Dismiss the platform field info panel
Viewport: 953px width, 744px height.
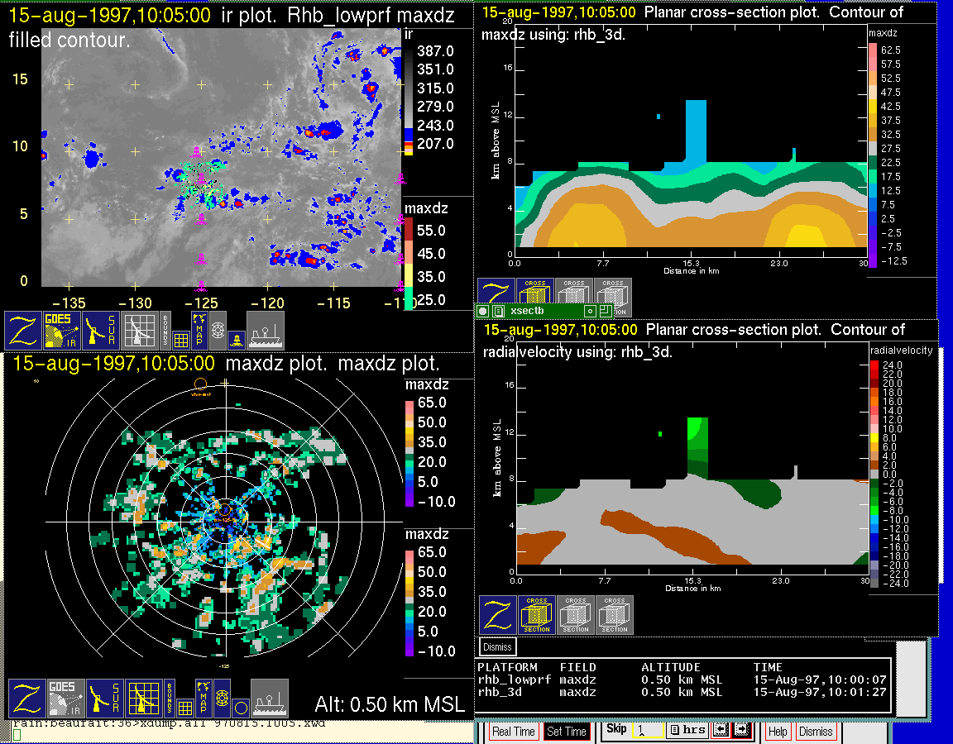[x=497, y=646]
